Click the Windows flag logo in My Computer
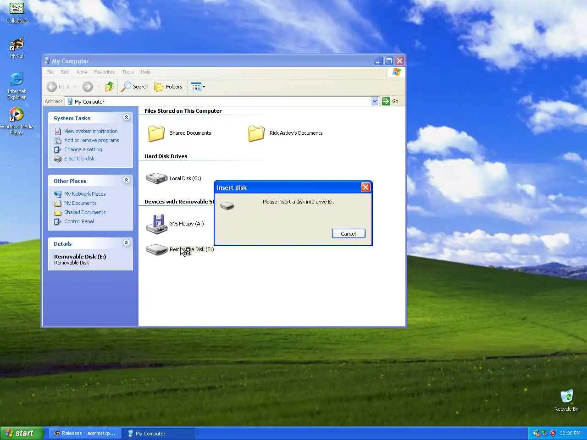Screen dimensions: 587x440 coord(396,72)
